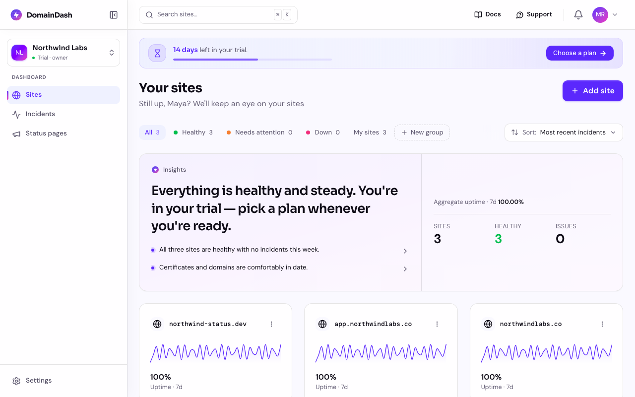Open the Sort Most recent incidents dropdown

point(564,132)
